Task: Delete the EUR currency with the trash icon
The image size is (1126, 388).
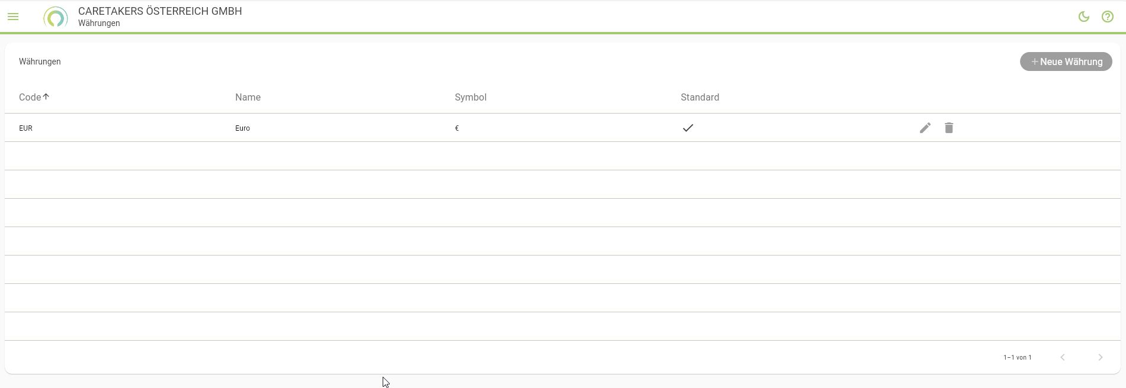Action: point(948,128)
